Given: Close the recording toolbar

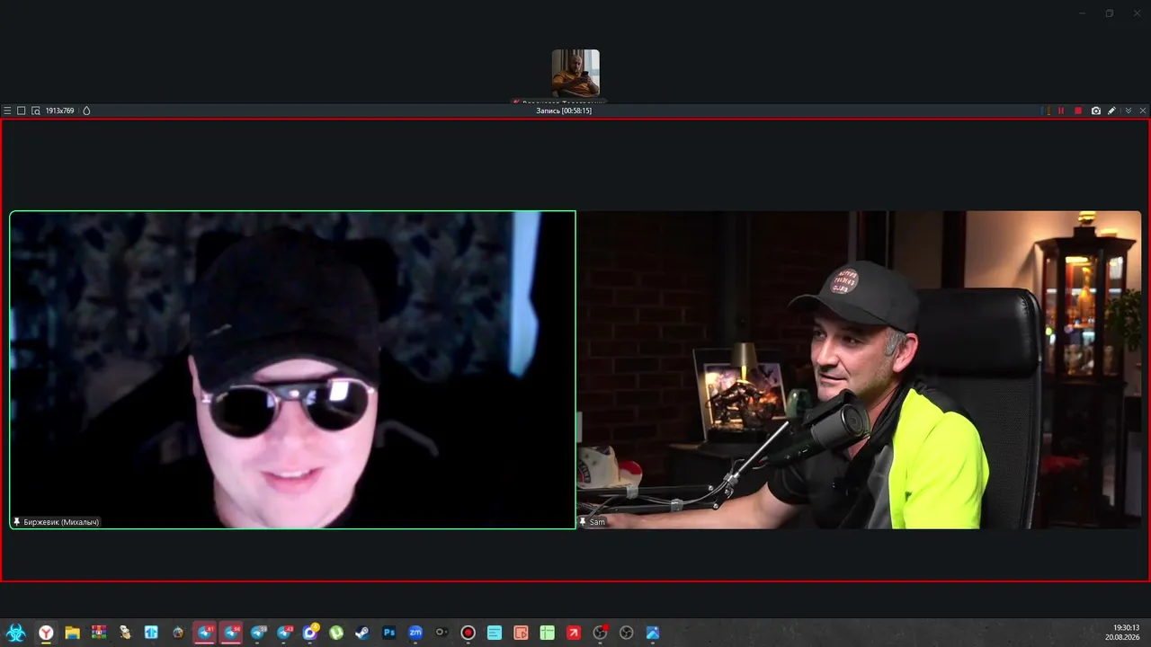Looking at the screenshot, I should click(x=1143, y=111).
